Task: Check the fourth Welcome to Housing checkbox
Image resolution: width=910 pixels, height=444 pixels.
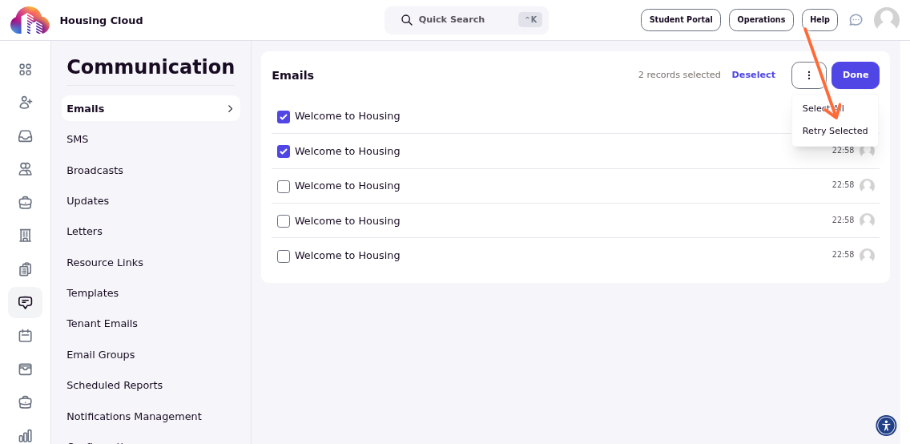Action: [x=284, y=221]
